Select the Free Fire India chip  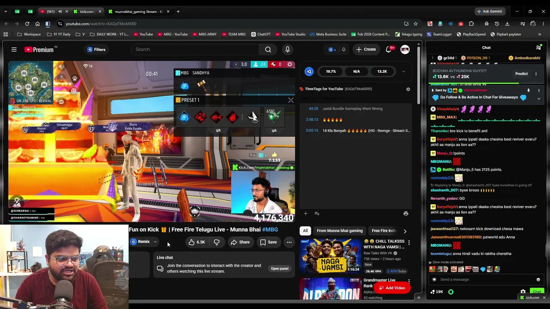(x=384, y=231)
